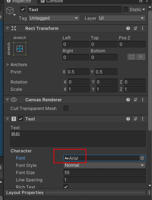Toggle the GameObject active checkbox
Image resolution: width=152 pixels, height=200 pixels.
(x=23, y=9)
